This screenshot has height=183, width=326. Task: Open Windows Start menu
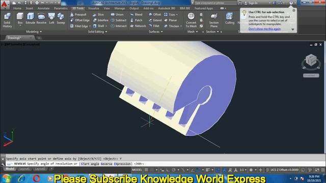[x=6, y=178]
